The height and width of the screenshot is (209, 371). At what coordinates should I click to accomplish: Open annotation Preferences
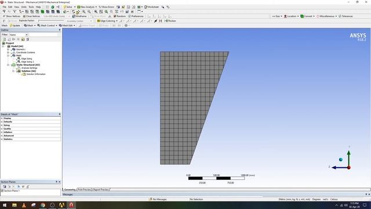pyautogui.click(x=136, y=16)
